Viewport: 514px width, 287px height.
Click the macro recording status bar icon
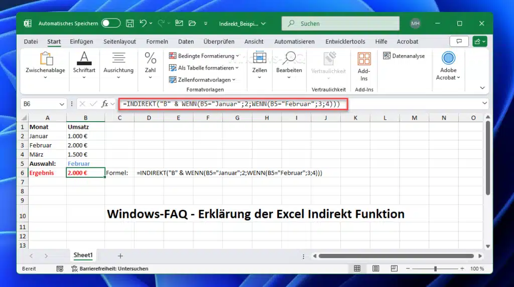60,268
